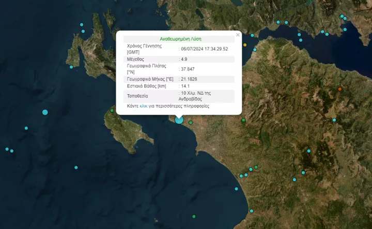Click the large cyan marker west of Zakynthos
Image resolution: width=372 pixels, height=229 pixels.
point(45,112)
